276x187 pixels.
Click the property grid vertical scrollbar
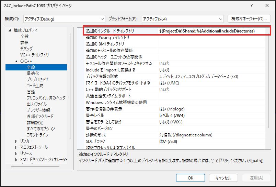(x=268, y=81)
